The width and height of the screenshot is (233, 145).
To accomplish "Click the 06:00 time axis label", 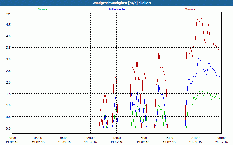I will point(64,138).
